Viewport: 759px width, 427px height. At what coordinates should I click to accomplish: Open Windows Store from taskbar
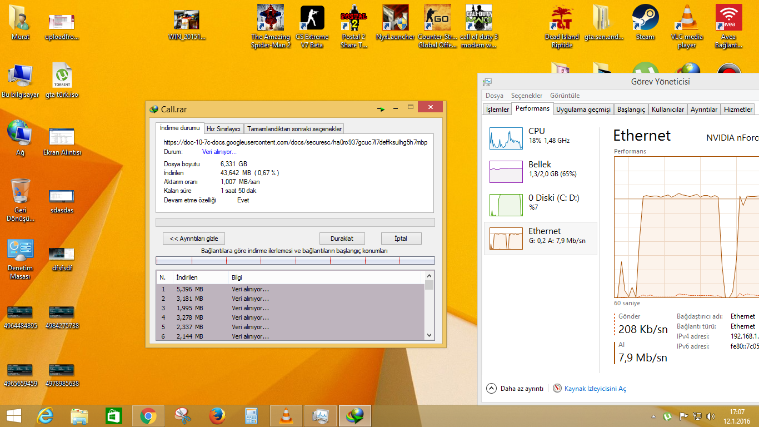point(114,416)
